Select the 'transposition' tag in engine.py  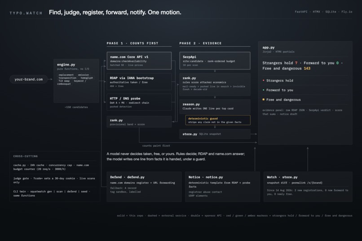(x=67, y=78)
